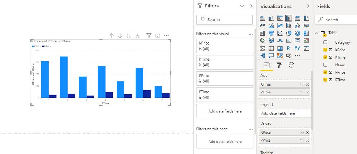Choose the R script visual icon

coord(288,48)
